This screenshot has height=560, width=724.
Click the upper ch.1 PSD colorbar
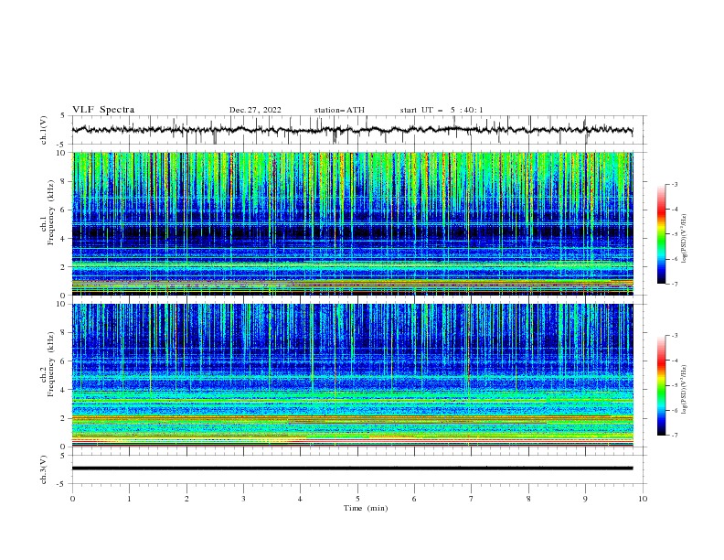[x=661, y=233]
